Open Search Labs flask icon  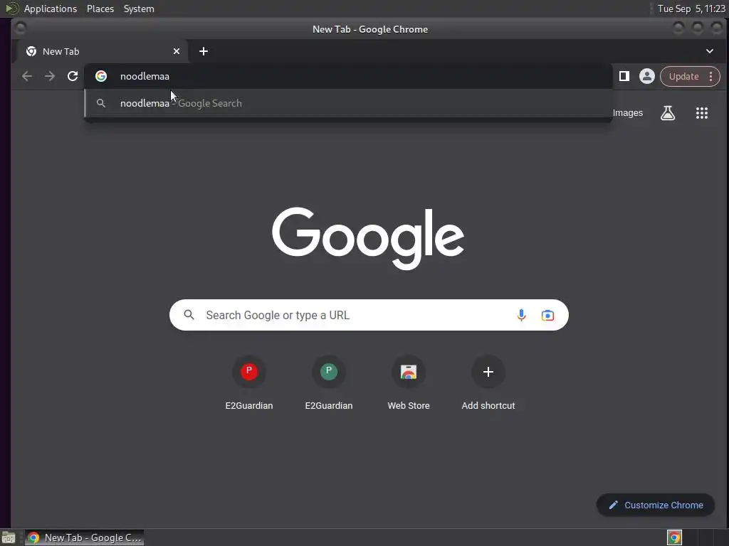pyautogui.click(x=668, y=113)
